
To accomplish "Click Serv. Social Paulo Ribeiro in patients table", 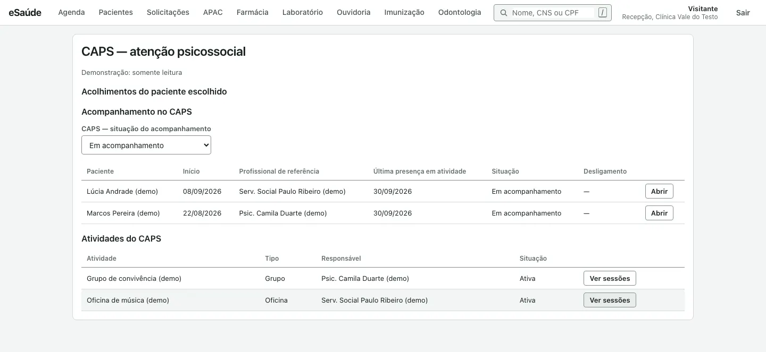I will tap(293, 191).
